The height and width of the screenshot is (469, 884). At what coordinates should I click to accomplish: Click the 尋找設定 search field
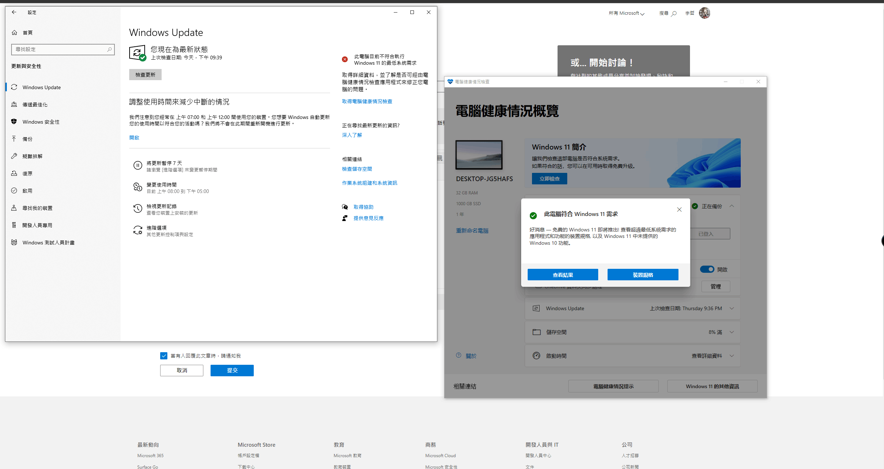tap(59, 50)
